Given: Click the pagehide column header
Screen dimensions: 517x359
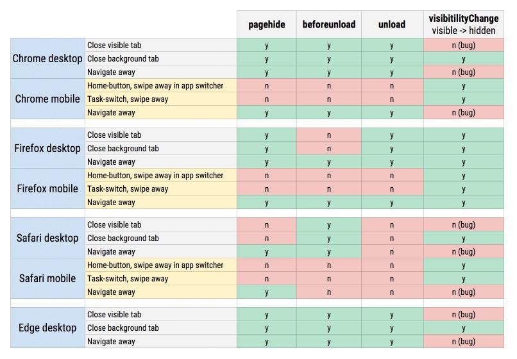Looking at the screenshot, I should (x=266, y=24).
